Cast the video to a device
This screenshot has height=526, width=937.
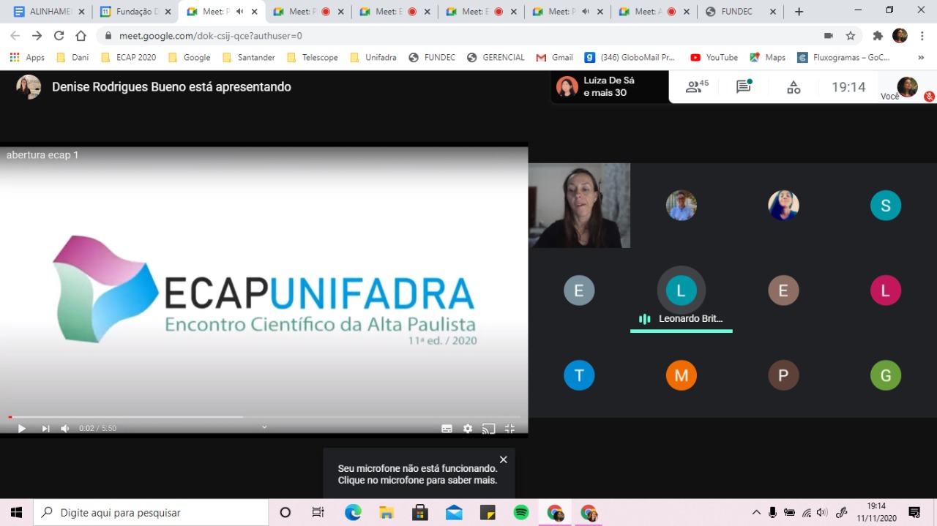[x=489, y=429]
